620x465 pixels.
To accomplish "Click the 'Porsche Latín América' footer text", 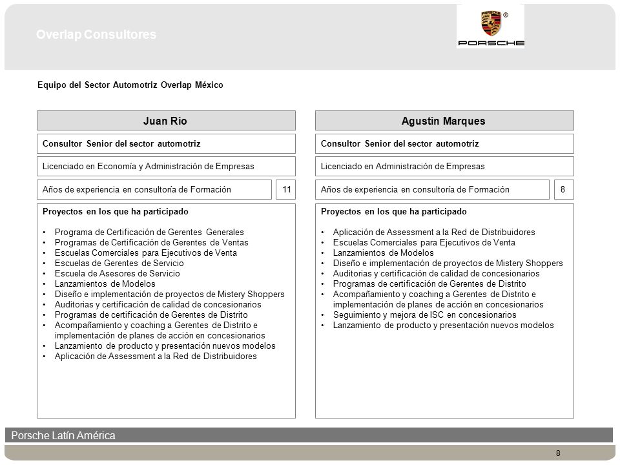I will (x=63, y=435).
